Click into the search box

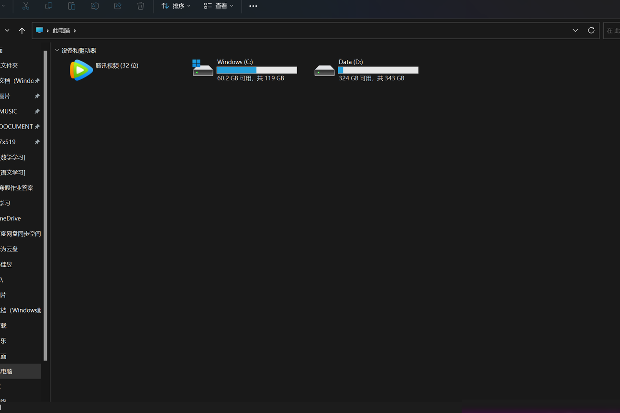click(612, 31)
